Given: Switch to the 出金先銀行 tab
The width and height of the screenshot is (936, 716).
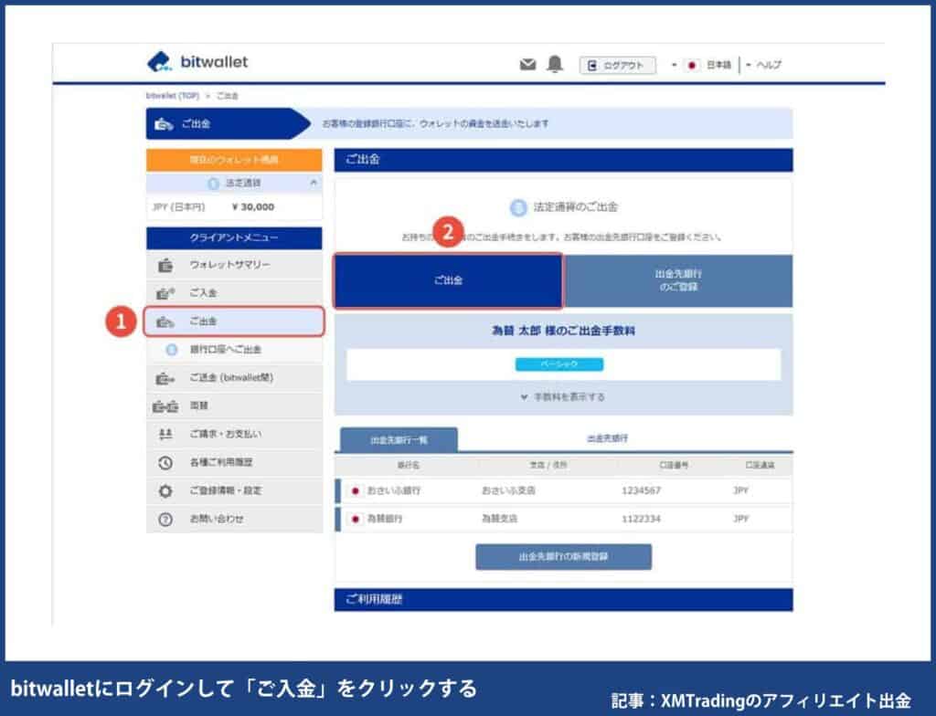Looking at the screenshot, I should coord(607,438).
